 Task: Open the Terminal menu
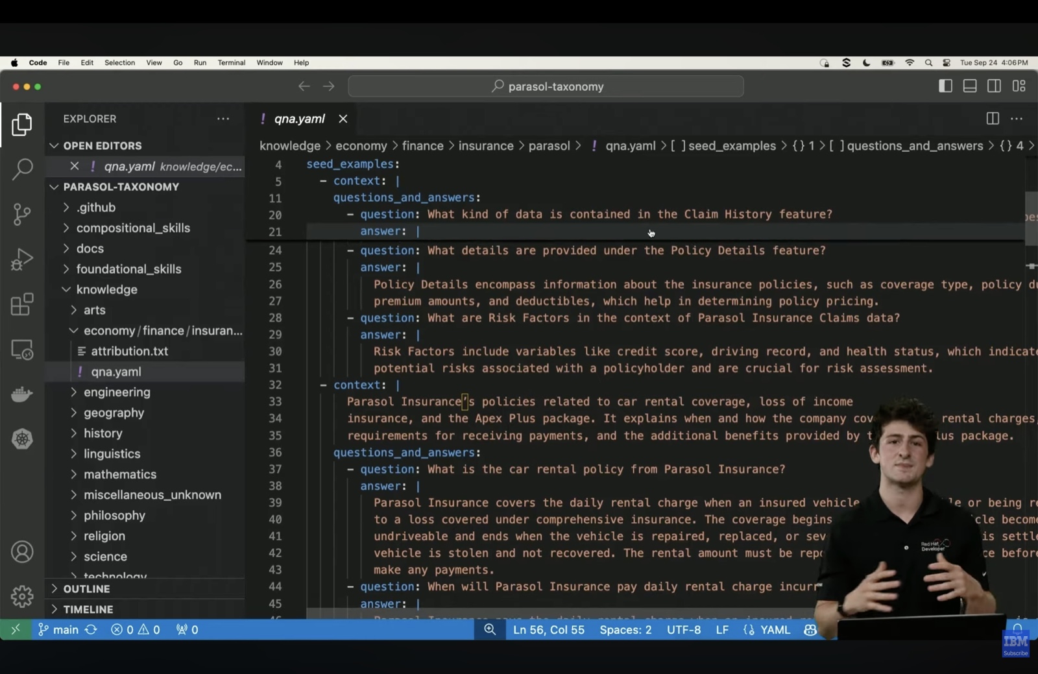pos(231,63)
